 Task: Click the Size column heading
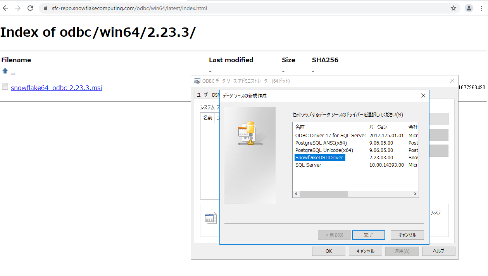[x=288, y=60]
